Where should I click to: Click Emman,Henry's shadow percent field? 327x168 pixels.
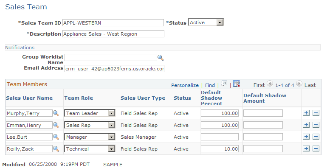(220, 125)
